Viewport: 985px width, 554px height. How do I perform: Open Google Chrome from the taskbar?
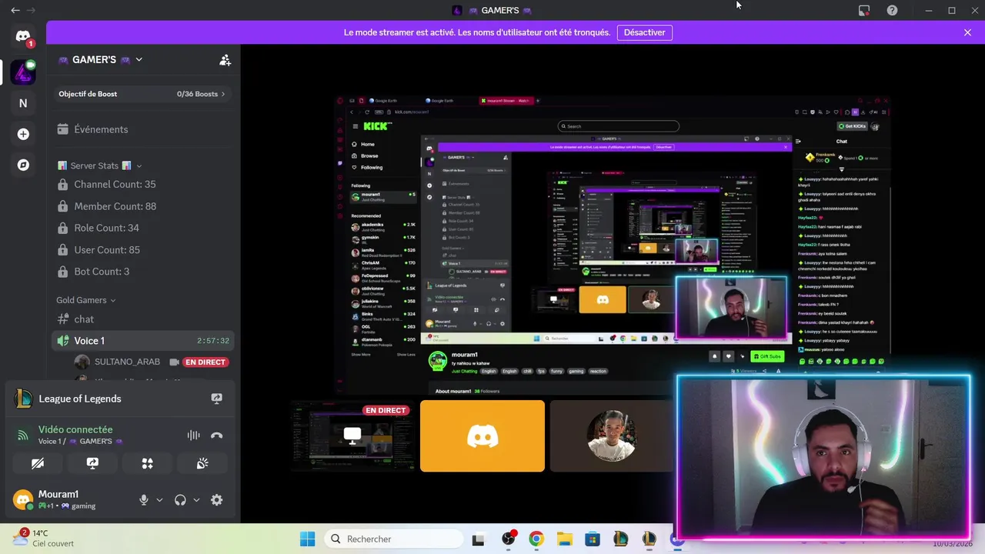pos(536,539)
